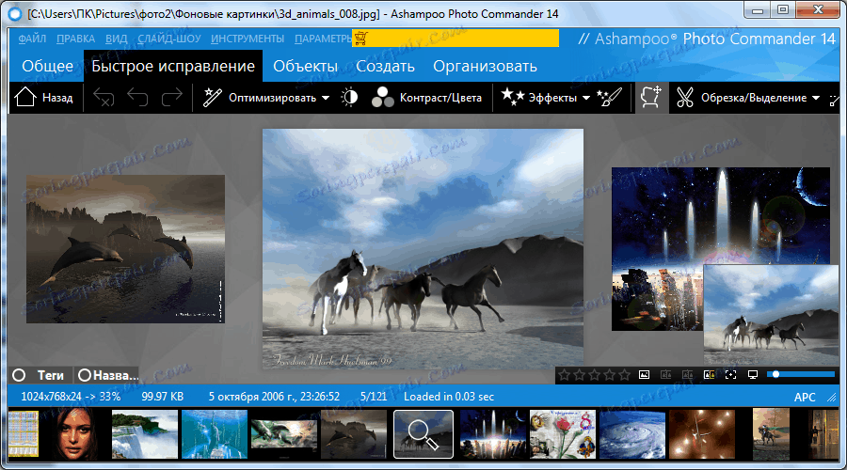Image resolution: width=847 pixels, height=470 pixels.
Task: Click the brightness half-sun icon
Action: pyautogui.click(x=349, y=98)
